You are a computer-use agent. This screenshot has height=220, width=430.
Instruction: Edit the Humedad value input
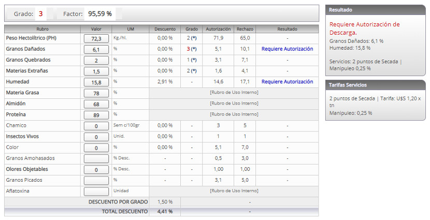tap(96, 82)
